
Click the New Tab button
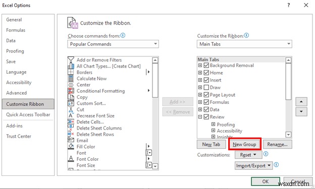211,144
